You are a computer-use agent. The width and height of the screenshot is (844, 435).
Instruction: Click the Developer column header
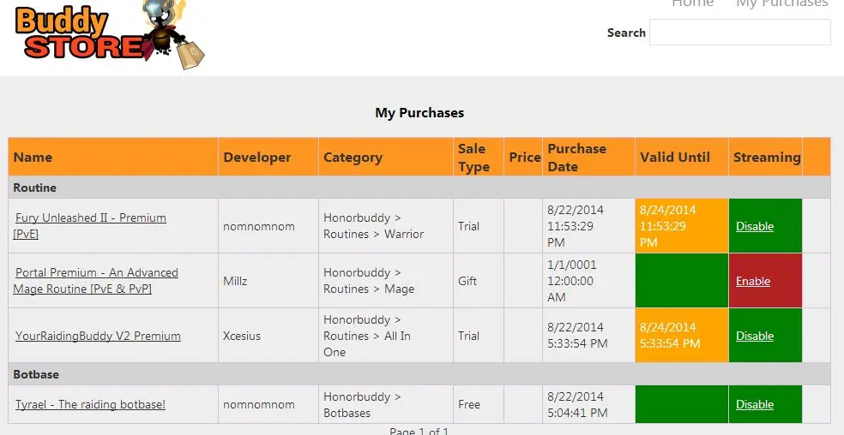coord(256,158)
